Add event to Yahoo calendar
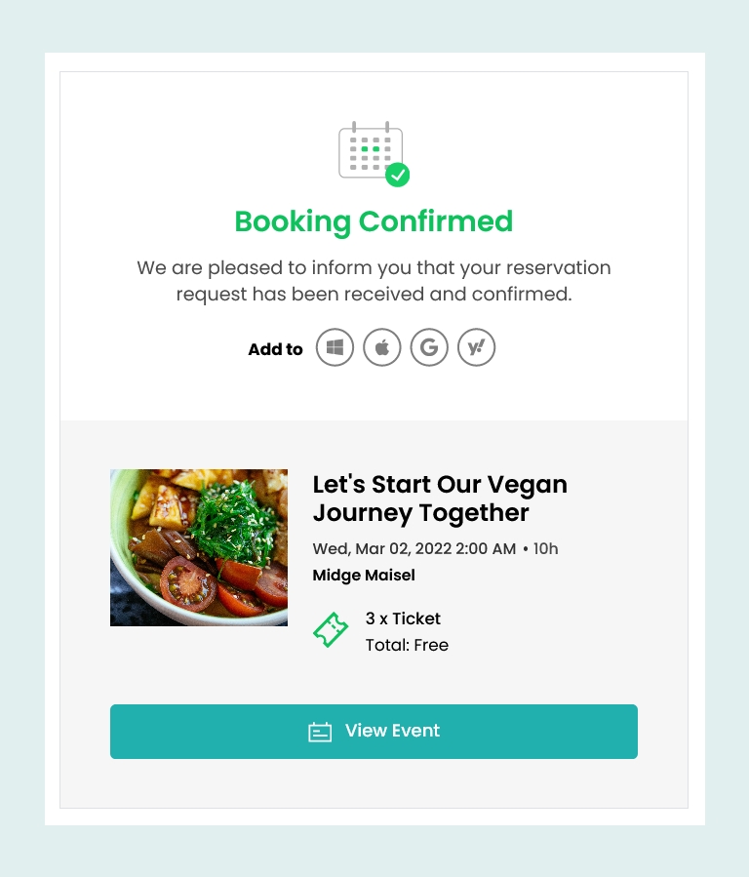This screenshot has width=749, height=877. point(476,347)
